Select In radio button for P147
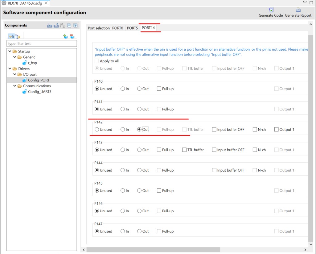 [122, 231]
